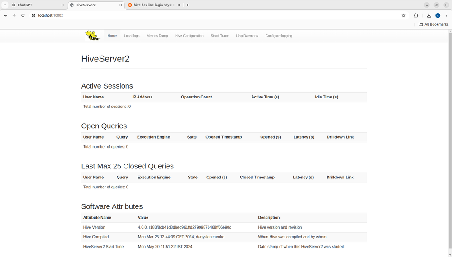Bookmark this page with the star icon
452x257 pixels.
[x=404, y=15]
